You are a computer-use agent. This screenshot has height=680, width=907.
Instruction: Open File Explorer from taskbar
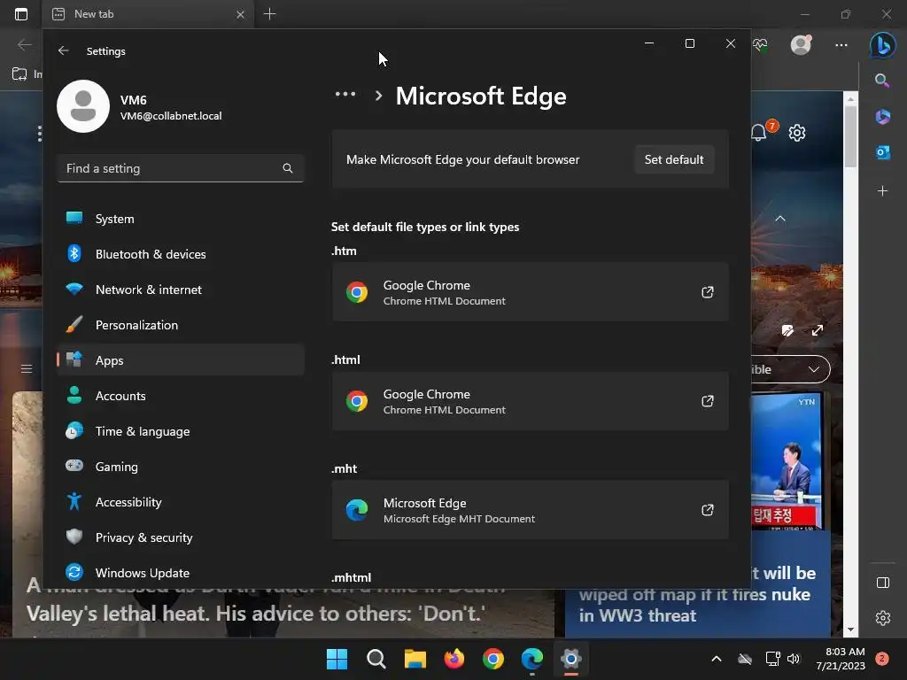click(x=415, y=659)
